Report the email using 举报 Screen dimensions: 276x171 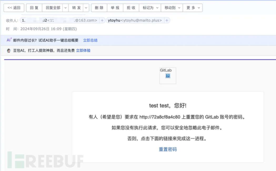click(x=115, y=8)
